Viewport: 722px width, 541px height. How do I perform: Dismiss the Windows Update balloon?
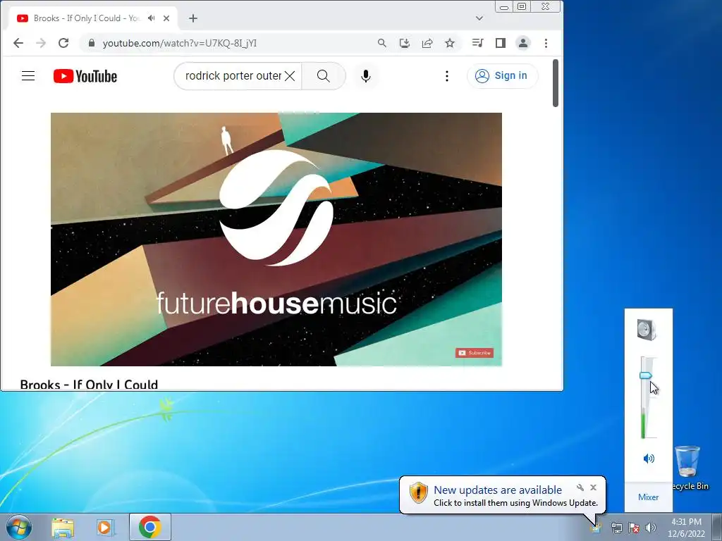[x=594, y=487]
